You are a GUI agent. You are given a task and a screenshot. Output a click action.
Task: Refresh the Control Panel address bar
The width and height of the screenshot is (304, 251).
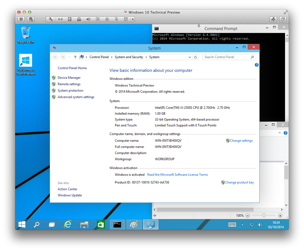coord(196,57)
